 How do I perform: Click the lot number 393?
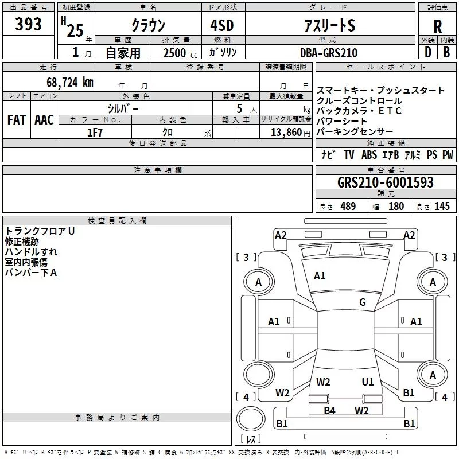pyautogui.click(x=28, y=24)
